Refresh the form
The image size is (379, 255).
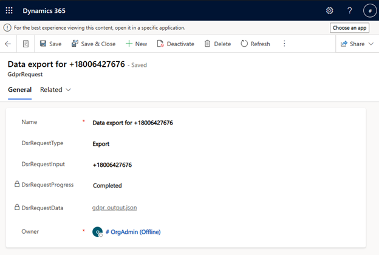click(256, 44)
